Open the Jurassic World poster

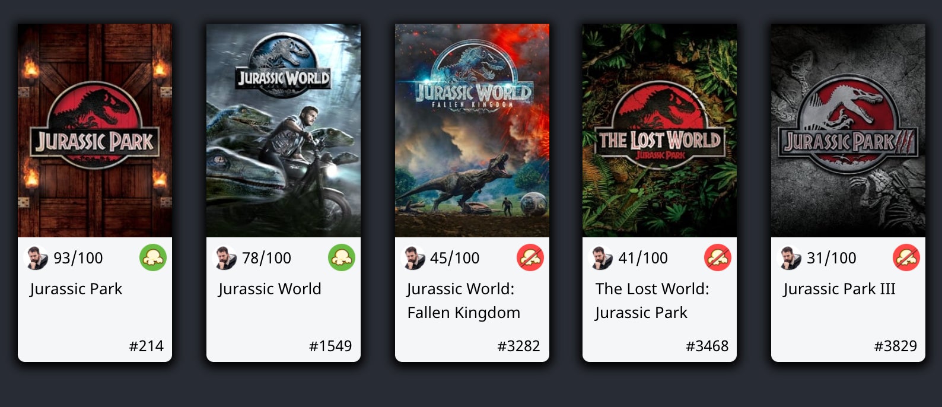click(284, 131)
